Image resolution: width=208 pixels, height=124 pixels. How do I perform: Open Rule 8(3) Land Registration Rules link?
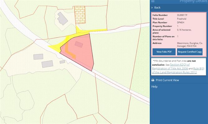tap(178, 71)
